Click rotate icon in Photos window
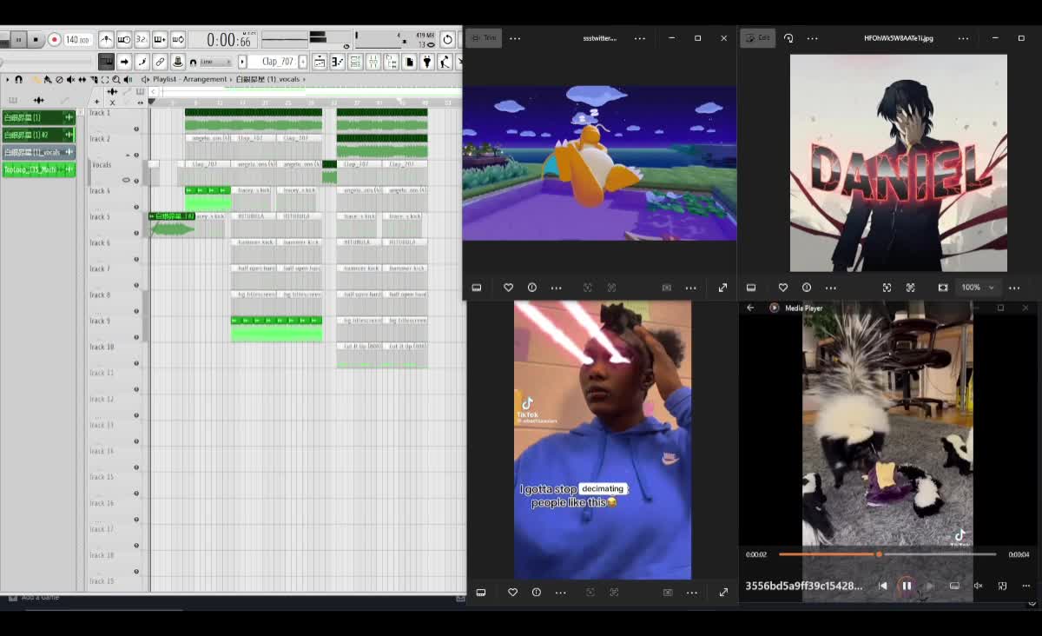 [x=788, y=38]
